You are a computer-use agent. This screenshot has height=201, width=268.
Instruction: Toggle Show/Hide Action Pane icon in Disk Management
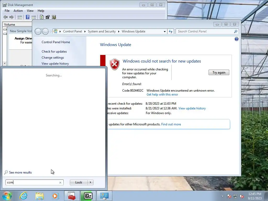pyautogui.click(x=34, y=17)
